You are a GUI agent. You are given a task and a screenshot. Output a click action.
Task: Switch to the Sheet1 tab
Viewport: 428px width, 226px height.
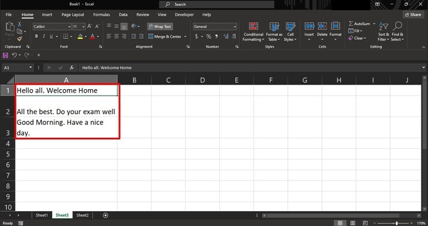point(41,215)
